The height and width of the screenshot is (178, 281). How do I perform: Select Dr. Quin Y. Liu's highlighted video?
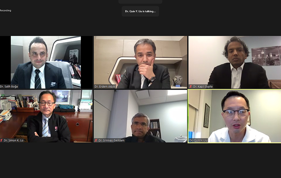(235, 116)
